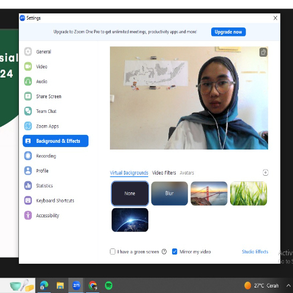Switch to Video Filters tab
Image resolution: width=293 pixels, height=293 pixels.
164,173
